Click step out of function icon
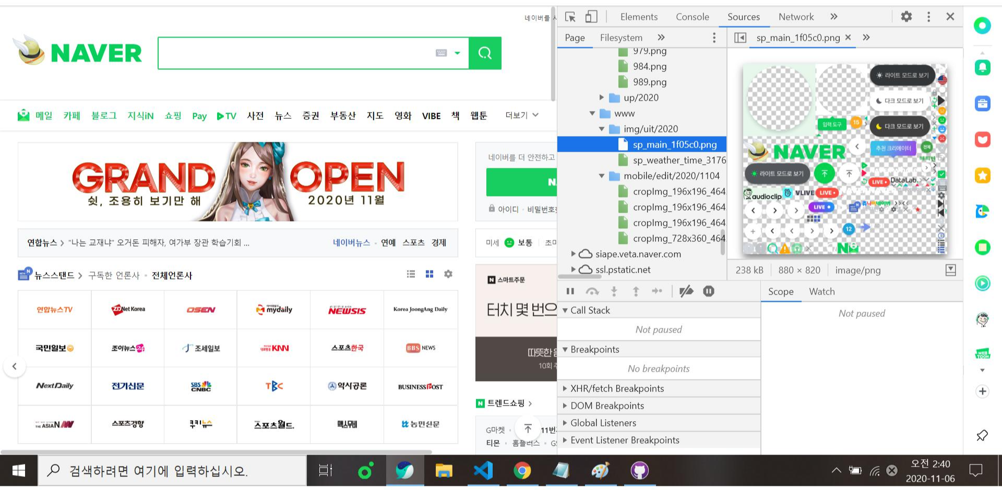 click(x=636, y=291)
